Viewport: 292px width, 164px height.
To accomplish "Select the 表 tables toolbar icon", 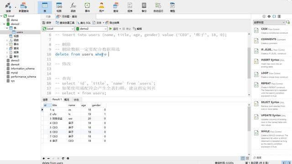I will point(45,7).
